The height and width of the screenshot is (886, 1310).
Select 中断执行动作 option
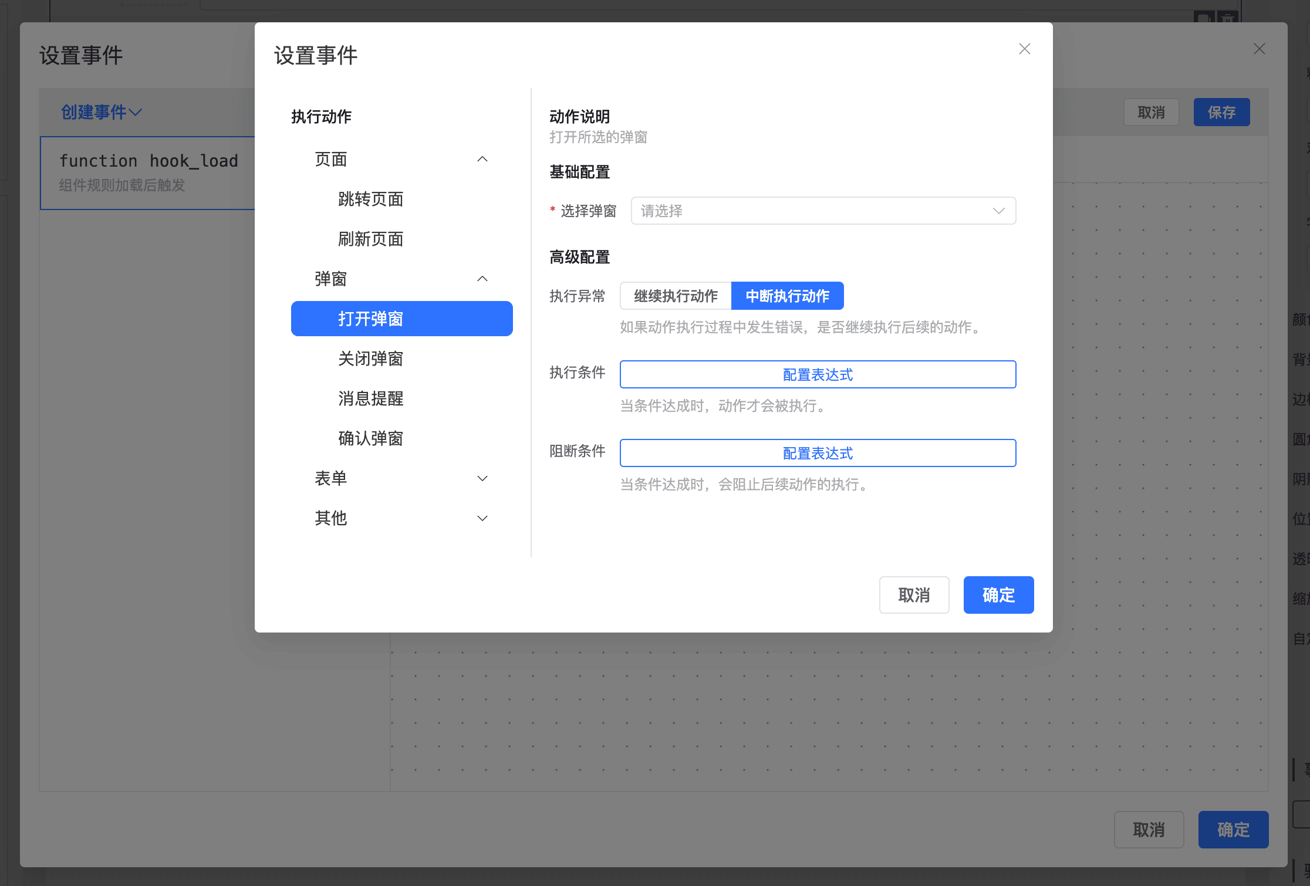[x=787, y=296]
